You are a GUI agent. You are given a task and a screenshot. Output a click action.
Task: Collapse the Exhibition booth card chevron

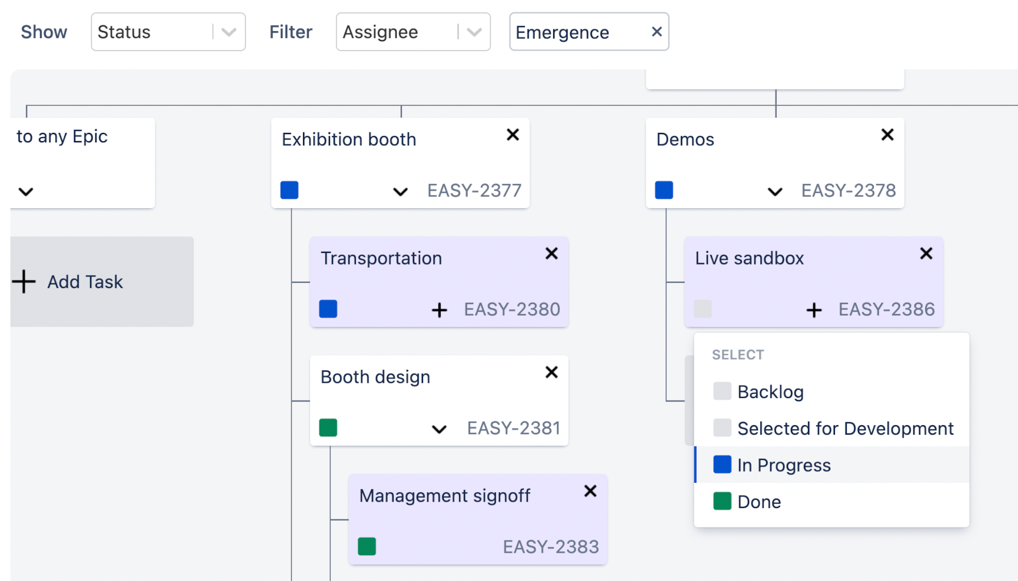400,192
